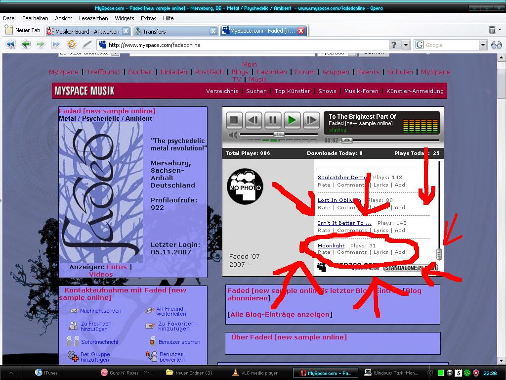506x380 pixels.
Task: Go to Künstler-Anmeldung in MySpace Musik bar
Action: [x=415, y=91]
